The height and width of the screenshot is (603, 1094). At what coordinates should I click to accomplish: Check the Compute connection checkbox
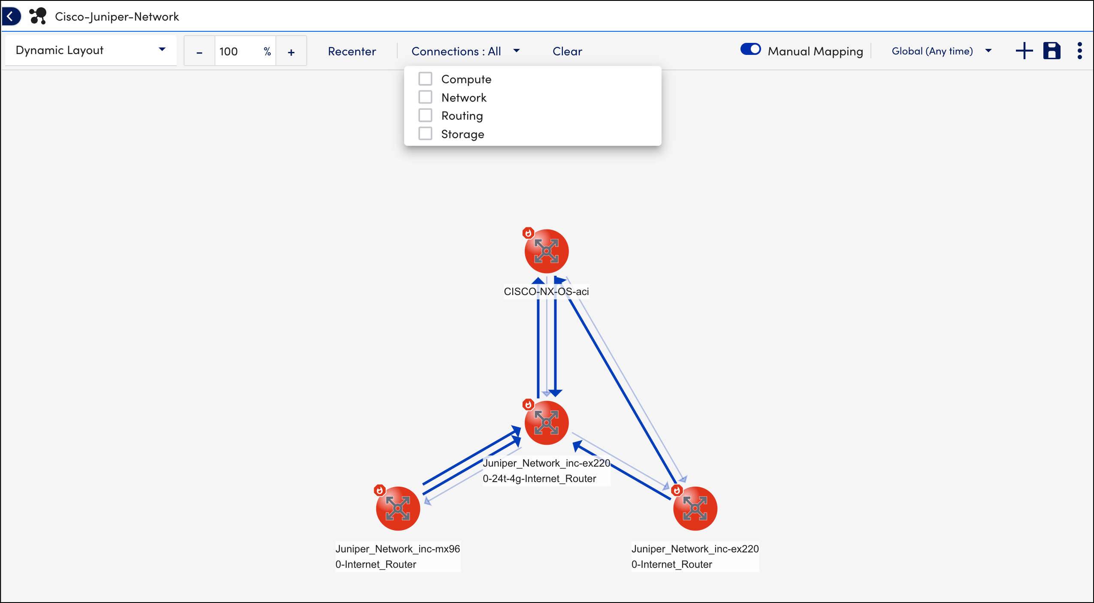[x=425, y=79]
